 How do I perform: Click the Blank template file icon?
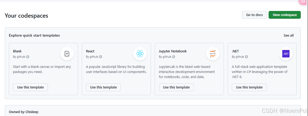[x=67, y=54]
